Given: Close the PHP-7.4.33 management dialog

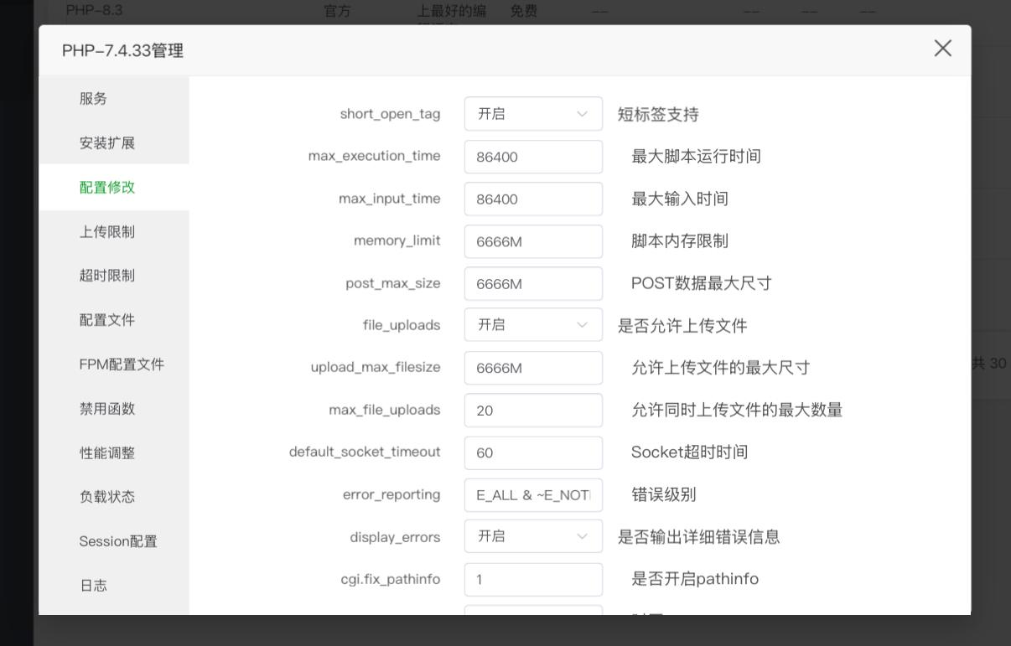Looking at the screenshot, I should 942,49.
